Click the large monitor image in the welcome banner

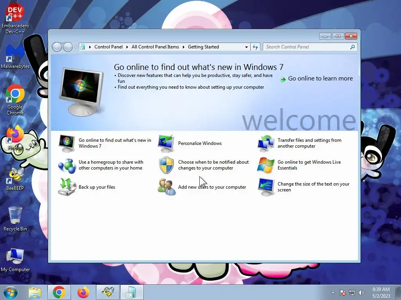(x=82, y=91)
